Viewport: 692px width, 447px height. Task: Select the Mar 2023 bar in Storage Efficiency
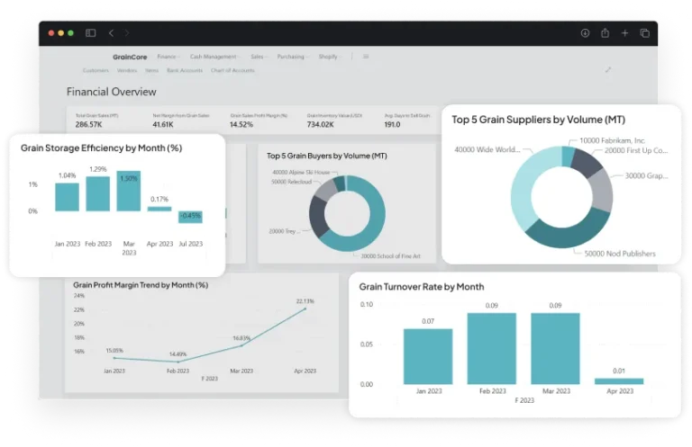click(x=129, y=191)
